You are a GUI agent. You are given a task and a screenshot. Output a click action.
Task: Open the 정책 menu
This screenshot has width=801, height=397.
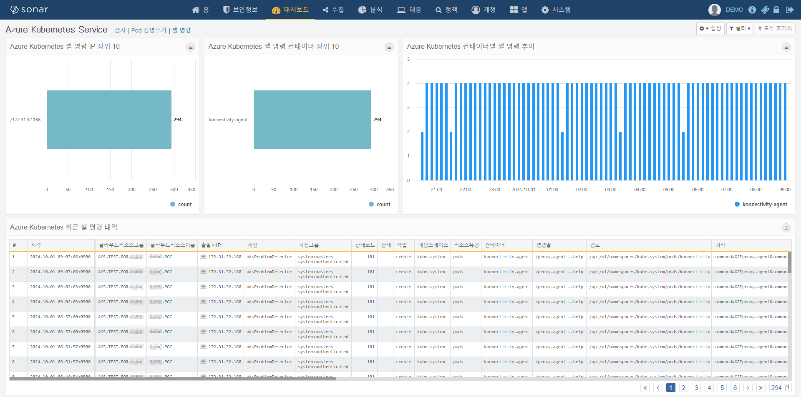pos(446,10)
